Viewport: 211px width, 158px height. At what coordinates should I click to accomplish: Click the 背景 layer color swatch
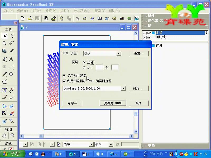[x=154, y=45]
